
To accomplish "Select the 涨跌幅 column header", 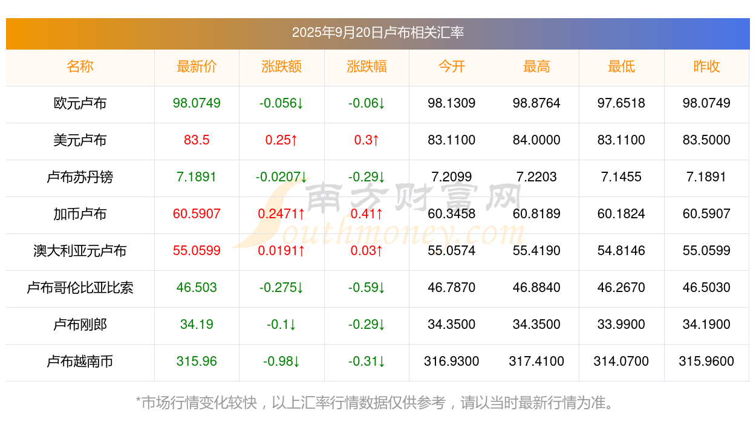I will coord(367,67).
